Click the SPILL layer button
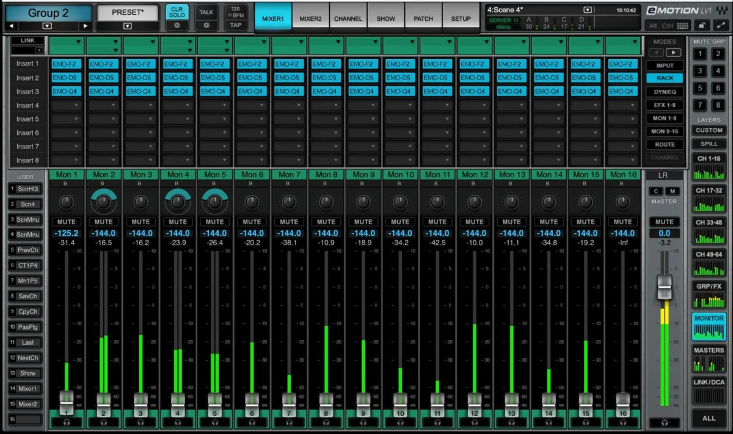The width and height of the screenshot is (733, 434). (709, 144)
